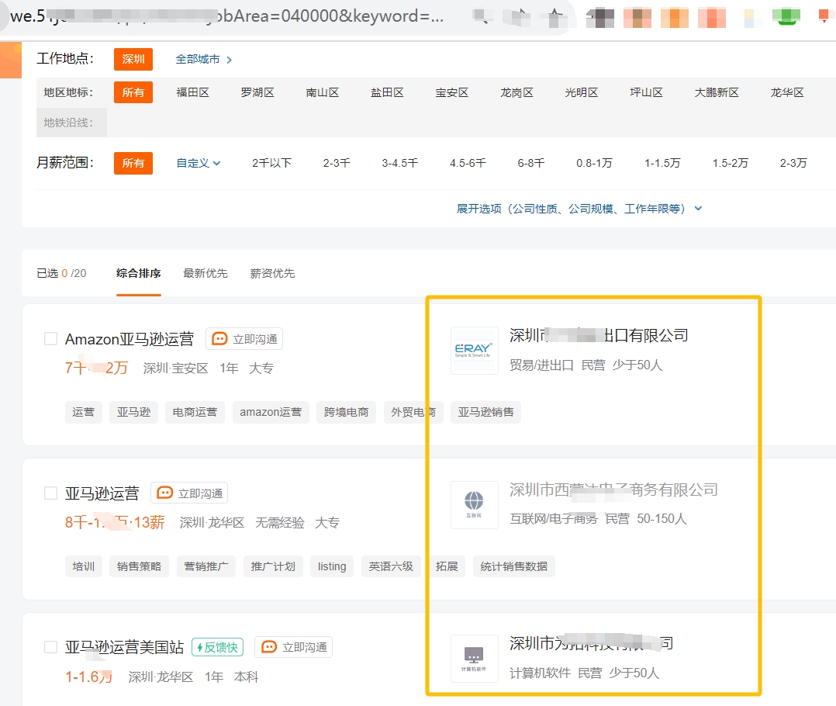Open the 亚马逊运营美国站 job posting
The height and width of the screenshot is (706, 836).
pos(124,647)
